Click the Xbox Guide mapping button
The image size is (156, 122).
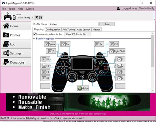tap(83, 88)
